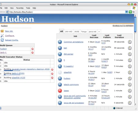Open the address bar dropdown
The height and width of the screenshot is (113, 139).
126,12
